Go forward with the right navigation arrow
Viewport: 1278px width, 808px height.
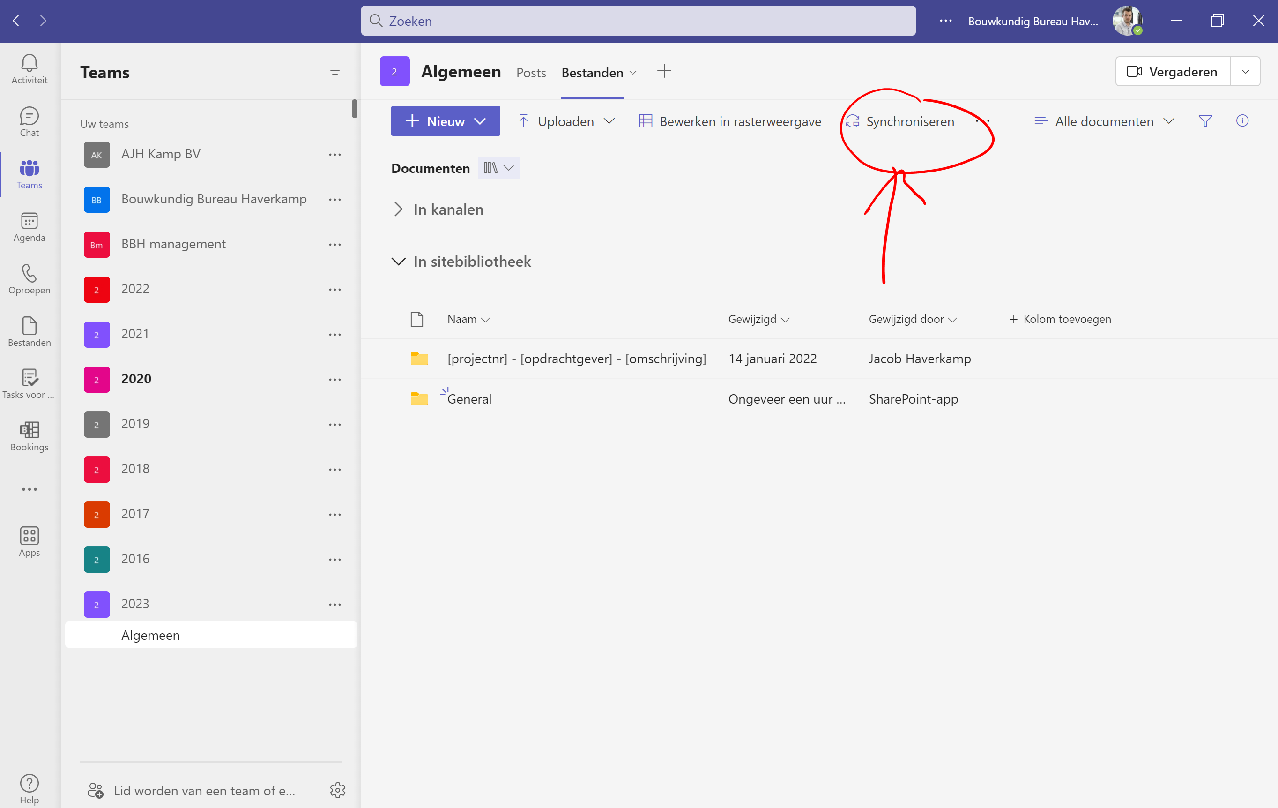(x=43, y=21)
